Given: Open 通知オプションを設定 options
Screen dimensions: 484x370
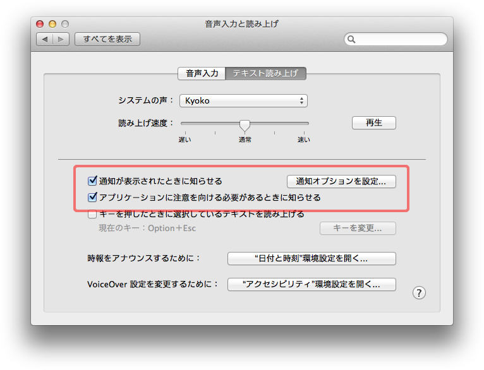Looking at the screenshot, I should coord(341,181).
